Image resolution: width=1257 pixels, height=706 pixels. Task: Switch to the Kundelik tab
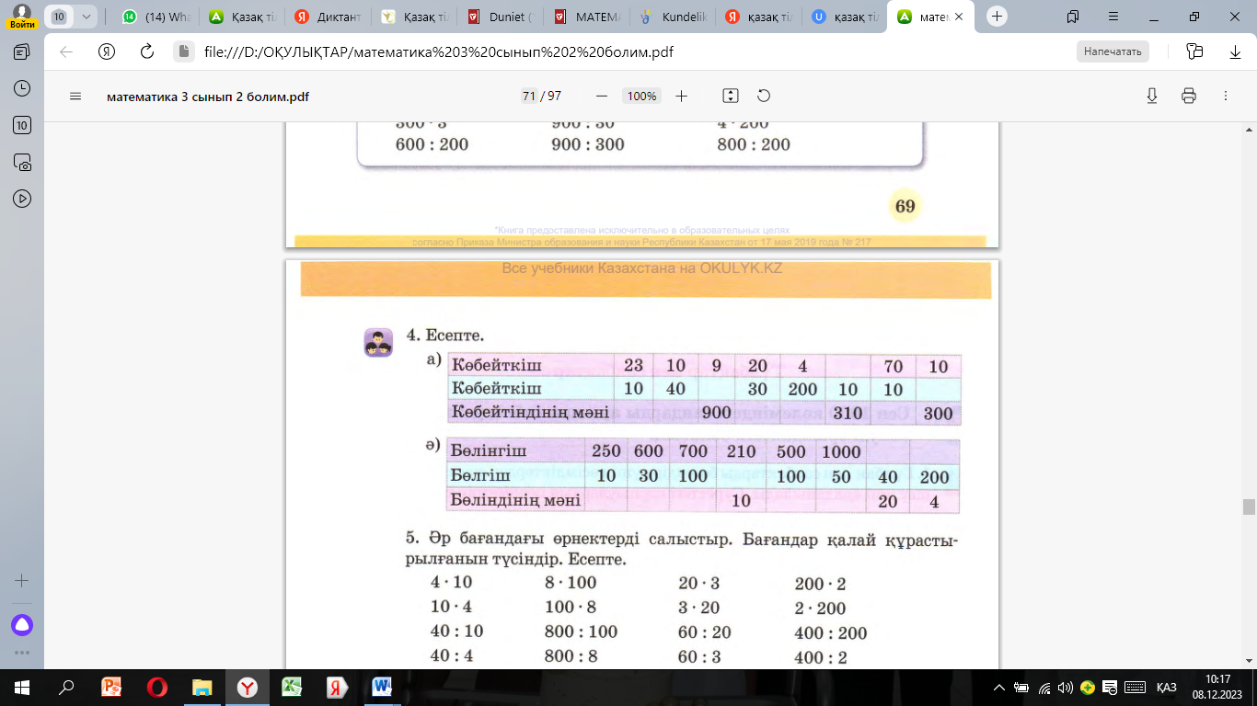[x=673, y=17]
